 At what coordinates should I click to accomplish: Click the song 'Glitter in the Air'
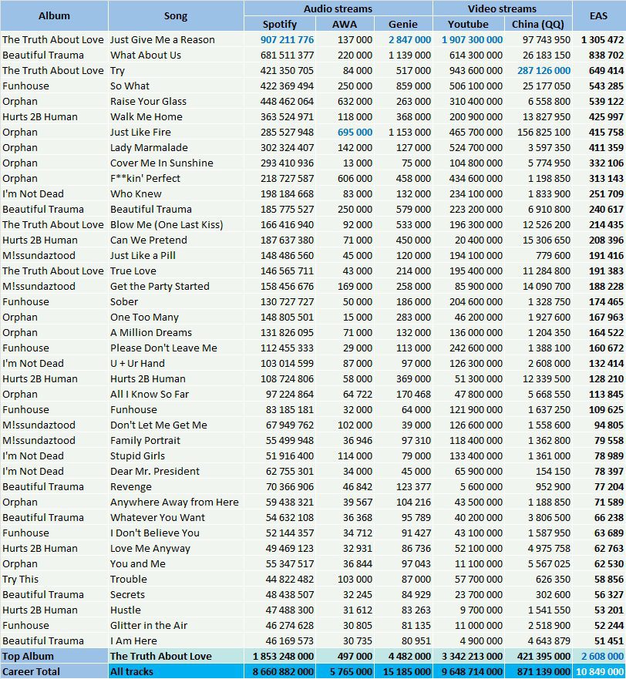tap(149, 626)
